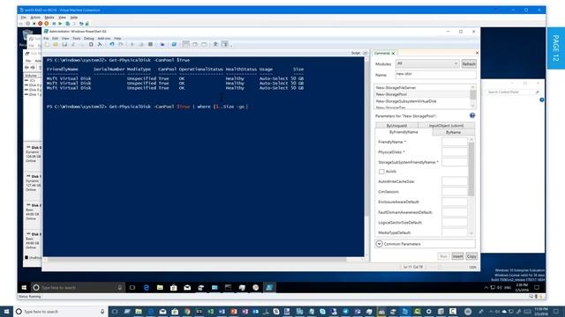The image size is (565, 317).
Task: Click the New Remote PowerShell Tab icon
Action: pyautogui.click(x=162, y=44)
